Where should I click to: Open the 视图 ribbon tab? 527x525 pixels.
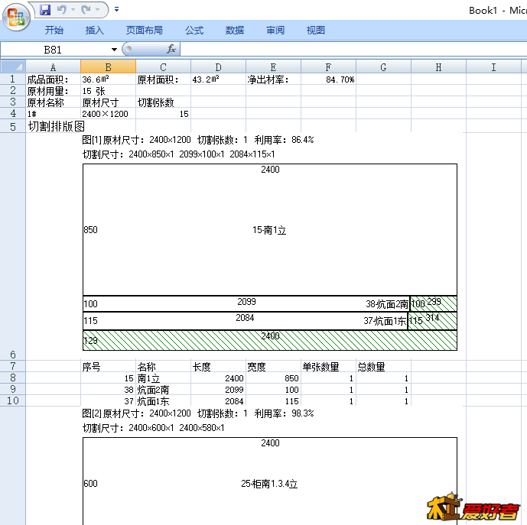tap(316, 31)
